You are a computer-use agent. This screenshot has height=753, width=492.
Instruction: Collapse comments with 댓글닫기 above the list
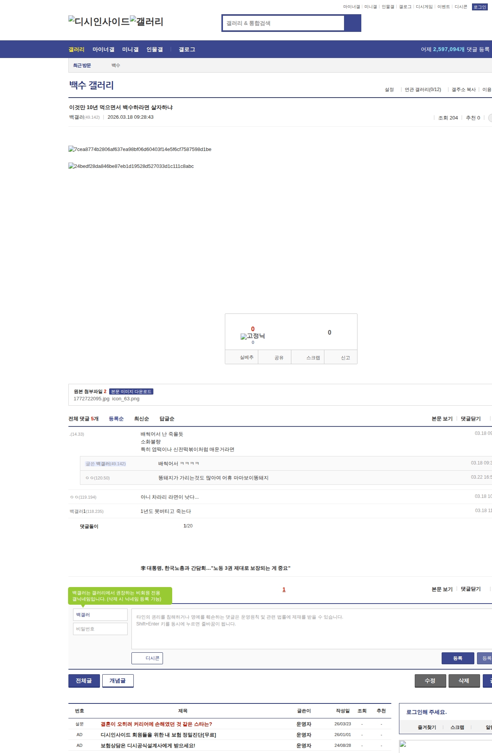coord(470,419)
